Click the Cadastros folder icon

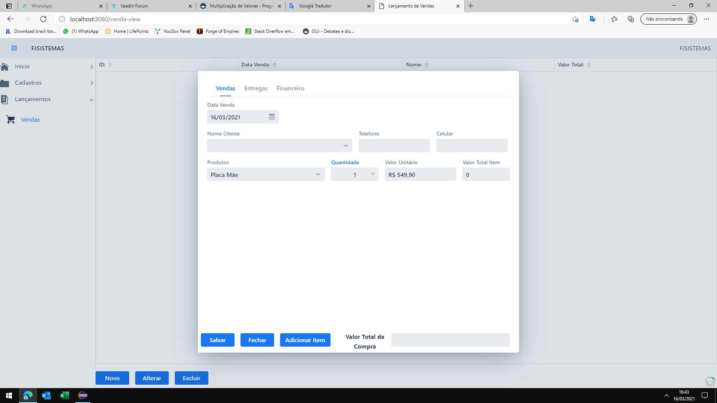[x=5, y=83]
